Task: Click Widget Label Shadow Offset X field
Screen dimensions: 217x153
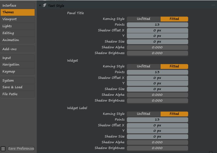Action: pos(158,125)
